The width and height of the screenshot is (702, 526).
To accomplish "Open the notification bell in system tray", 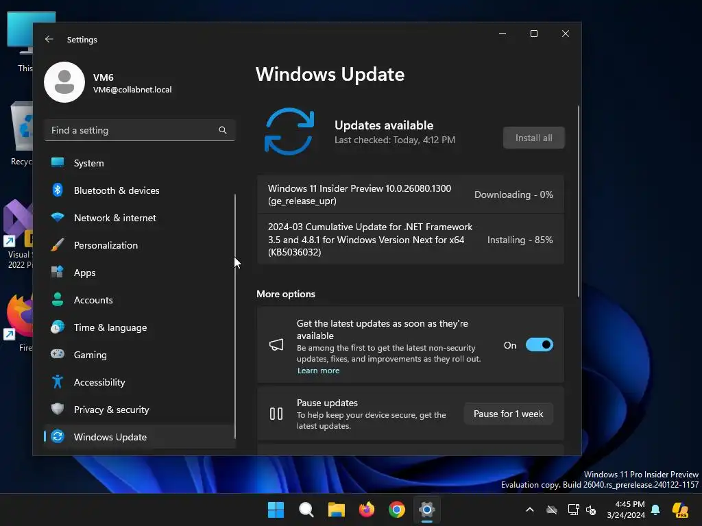I will [655, 510].
